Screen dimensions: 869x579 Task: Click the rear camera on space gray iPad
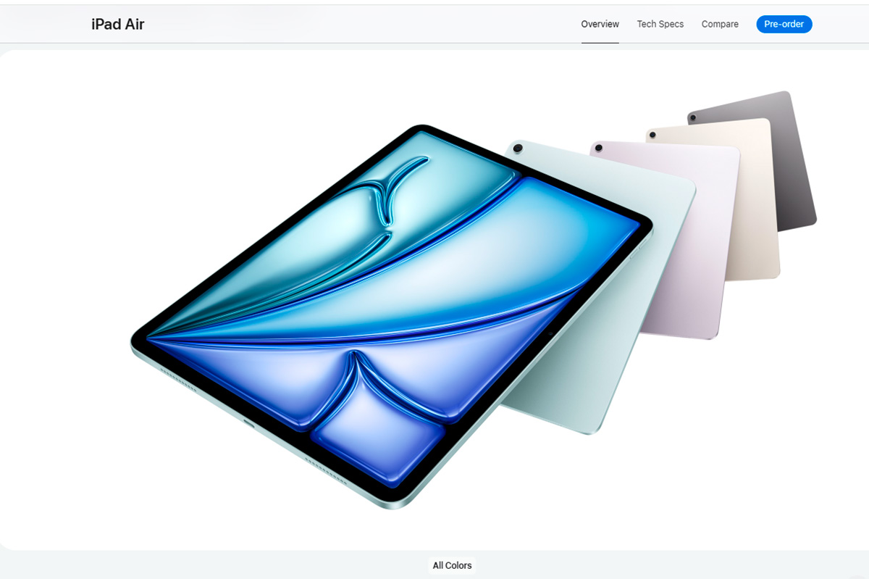tap(693, 118)
